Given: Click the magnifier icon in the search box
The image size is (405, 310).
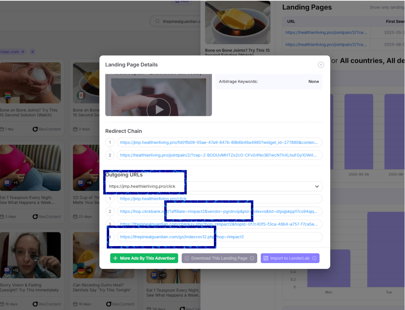Looking at the screenshot, I should click(x=157, y=21).
